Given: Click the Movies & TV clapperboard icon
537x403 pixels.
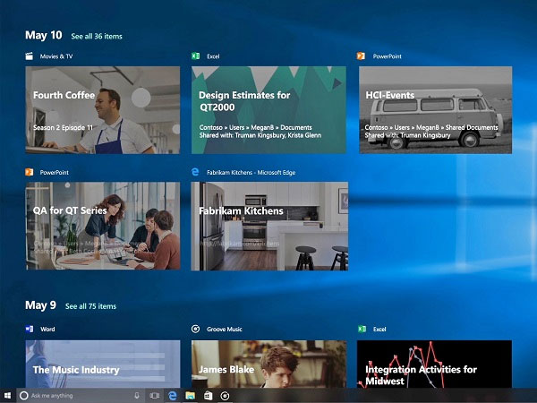Looking at the screenshot, I should [30, 56].
